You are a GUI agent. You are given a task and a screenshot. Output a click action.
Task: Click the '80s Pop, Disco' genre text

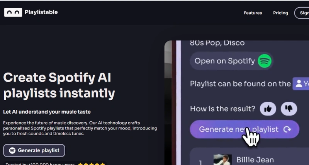[x=217, y=43]
